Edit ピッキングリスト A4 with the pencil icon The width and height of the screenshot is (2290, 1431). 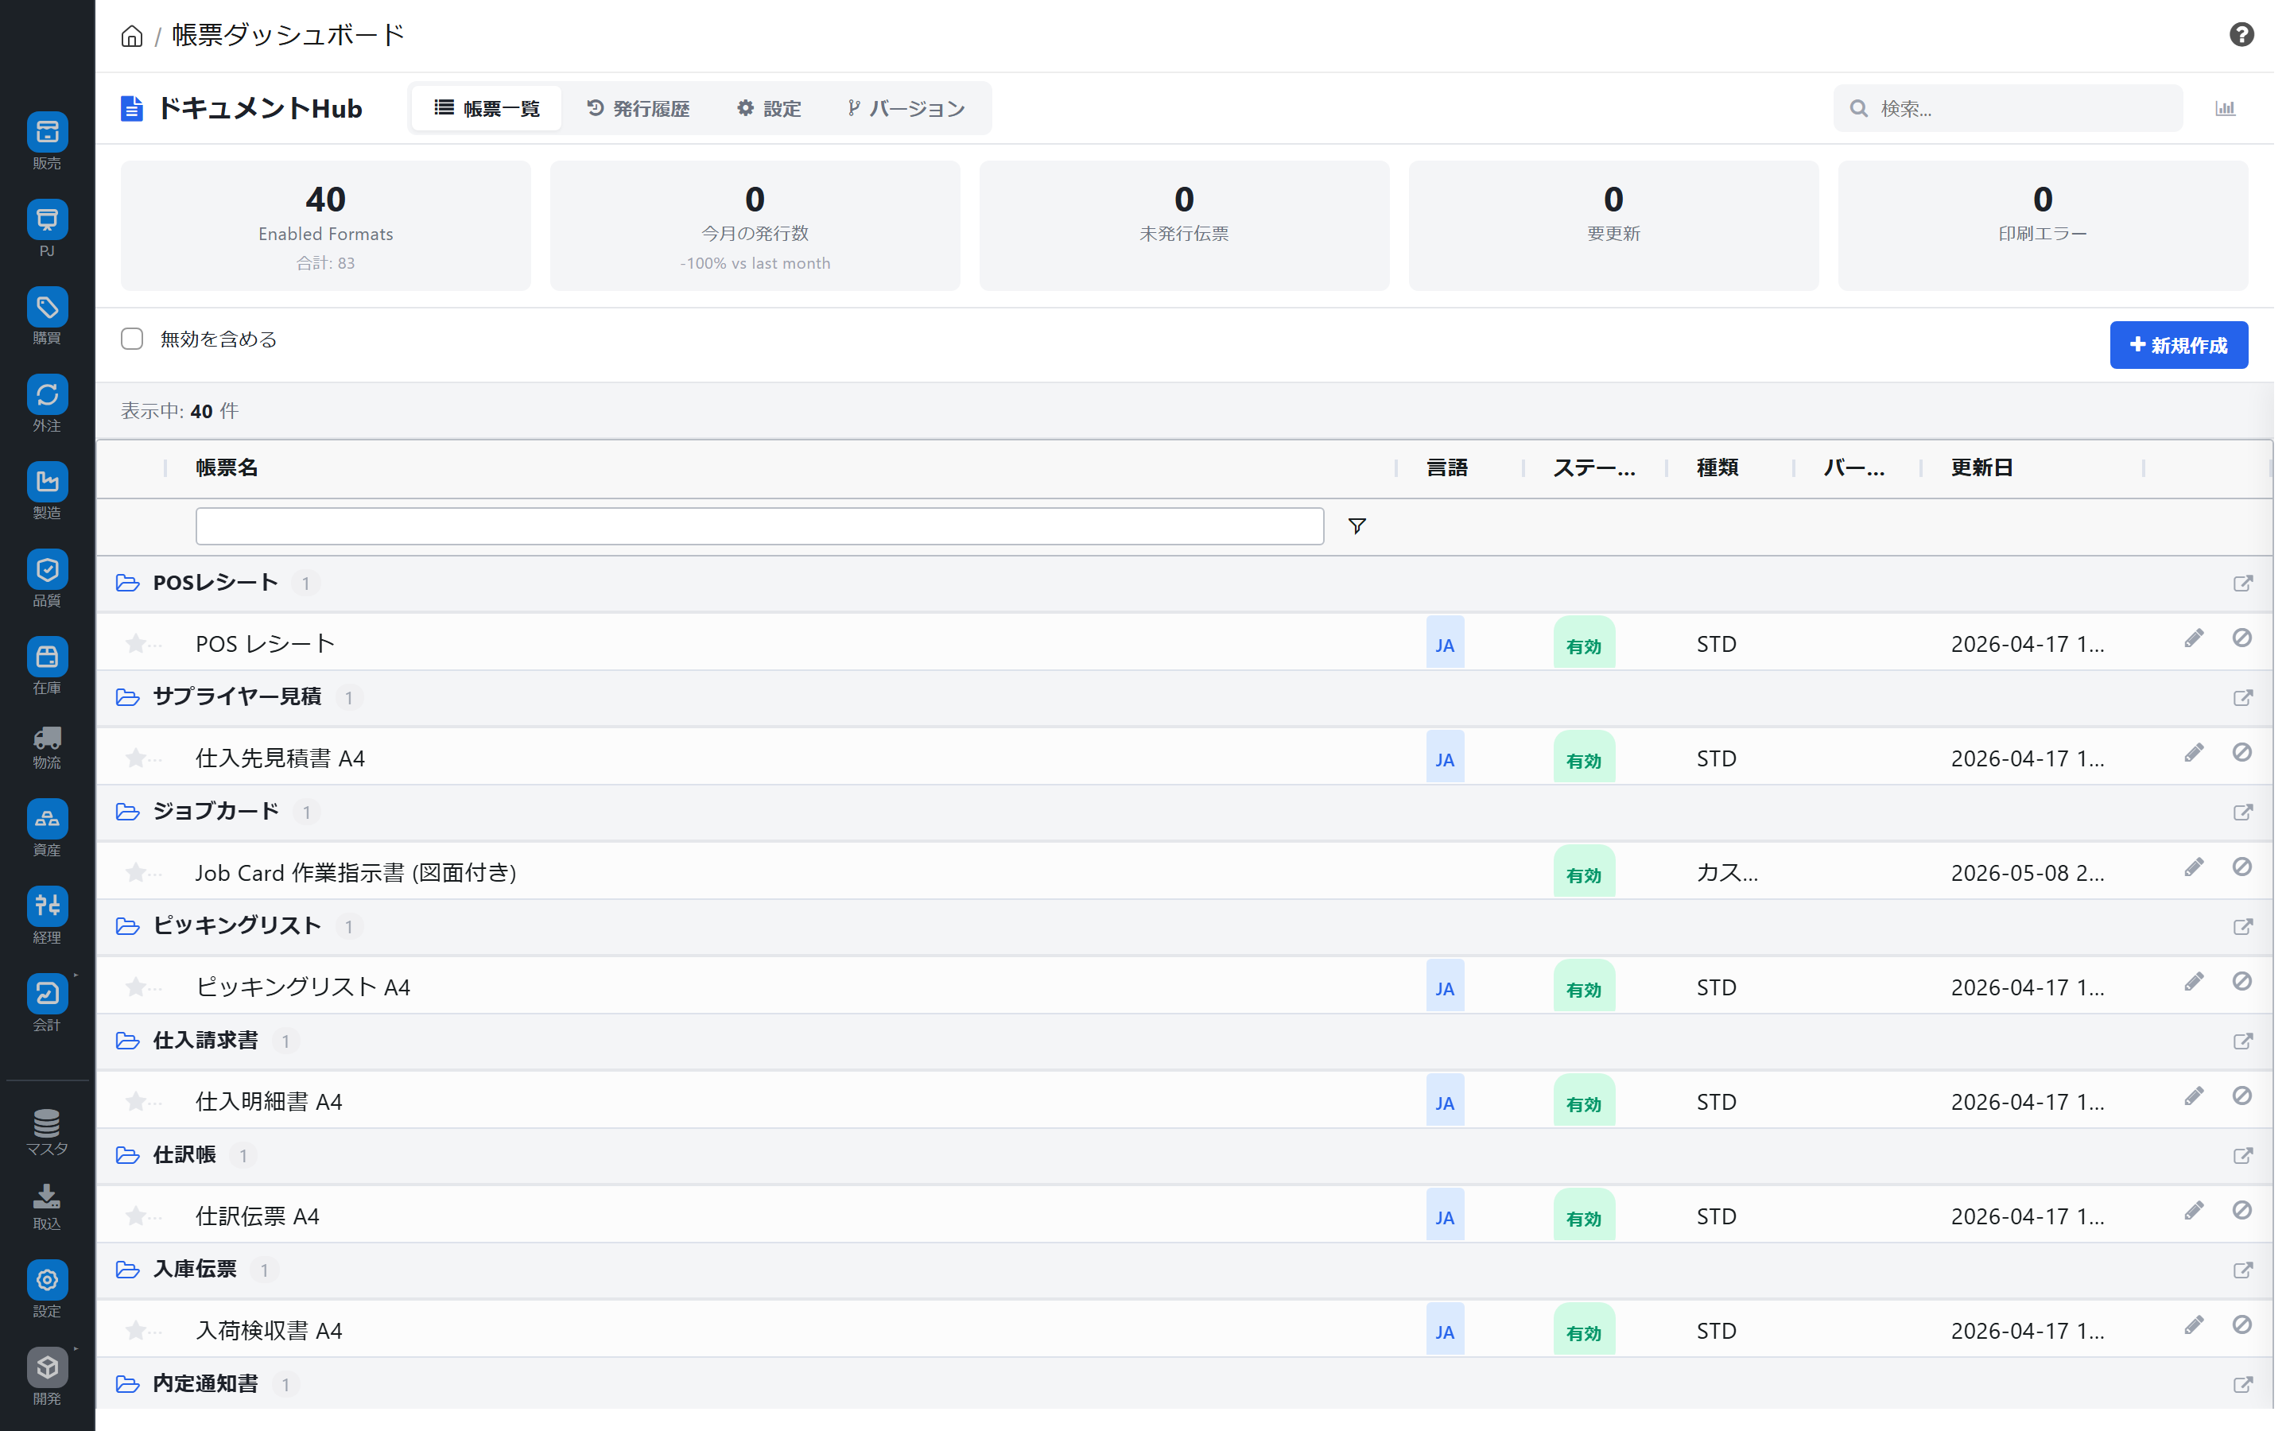point(2194,983)
